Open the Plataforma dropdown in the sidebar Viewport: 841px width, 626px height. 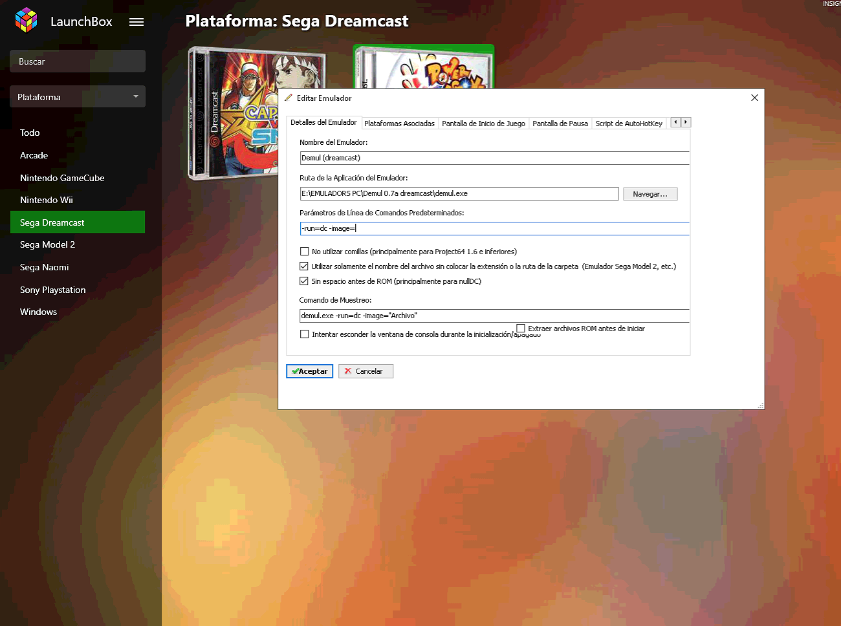[x=78, y=97]
